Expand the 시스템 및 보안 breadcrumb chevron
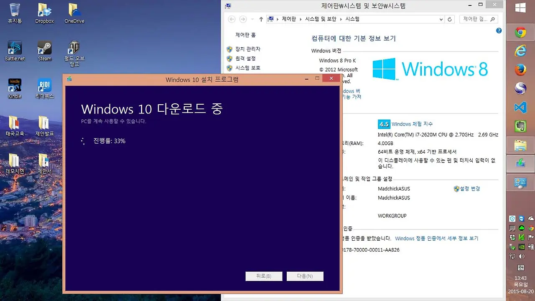Screen dimensions: 535x301 tap(341, 19)
